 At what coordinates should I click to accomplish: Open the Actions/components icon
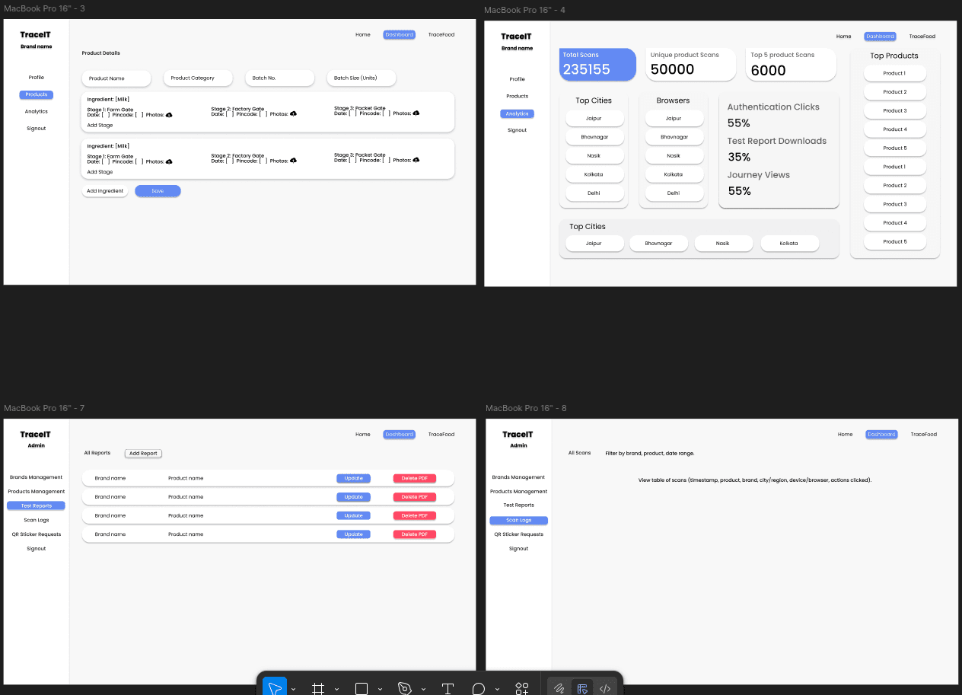point(521,688)
